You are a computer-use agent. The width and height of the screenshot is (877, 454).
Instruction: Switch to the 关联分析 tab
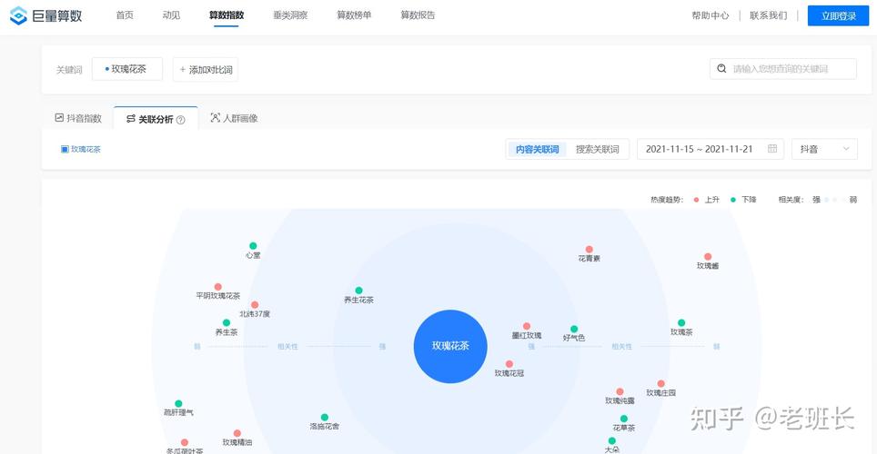pyautogui.click(x=156, y=118)
